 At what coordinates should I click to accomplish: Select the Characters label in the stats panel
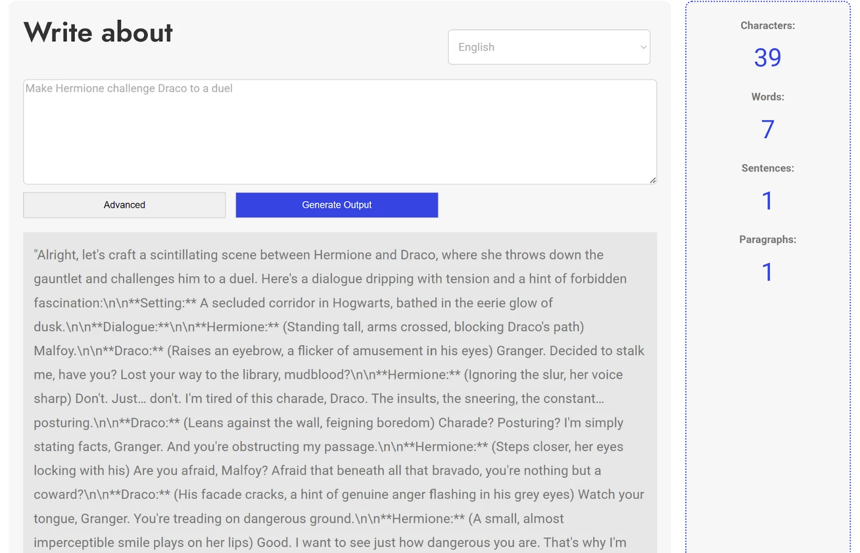(767, 26)
